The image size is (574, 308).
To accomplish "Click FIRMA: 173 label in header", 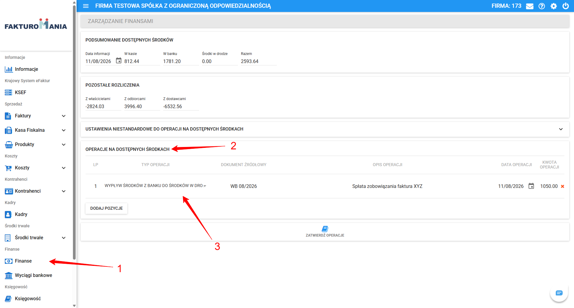I will [x=506, y=6].
